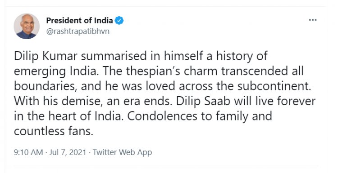Screen dimensions: 338x173
Task: Click the line starting 'With his demise'
Action: point(164,101)
